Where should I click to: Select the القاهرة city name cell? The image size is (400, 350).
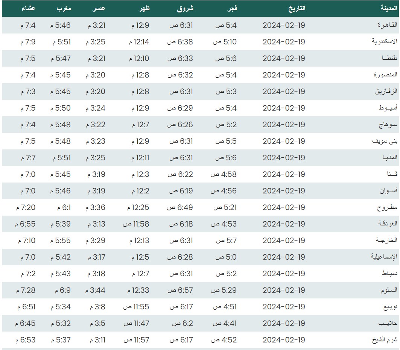point(387,25)
